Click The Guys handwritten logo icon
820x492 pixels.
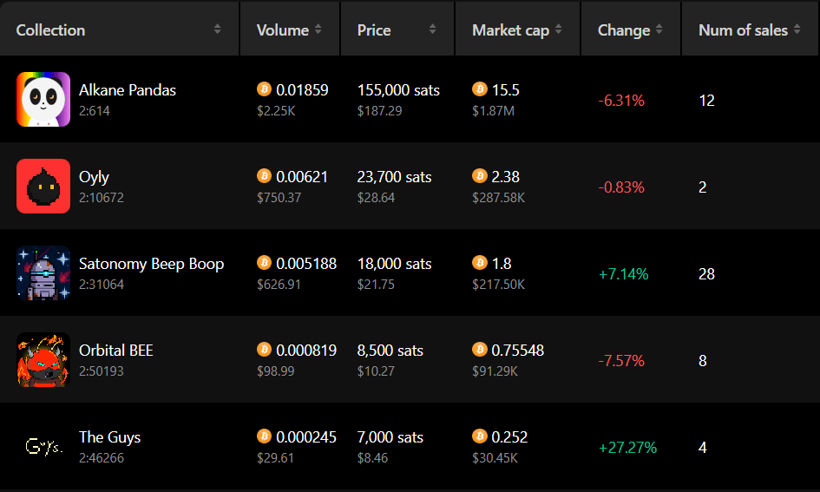(x=43, y=447)
